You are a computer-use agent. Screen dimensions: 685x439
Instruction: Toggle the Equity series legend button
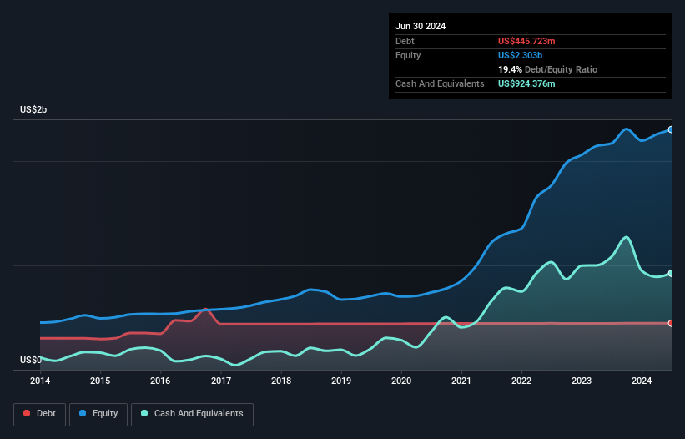click(x=98, y=414)
